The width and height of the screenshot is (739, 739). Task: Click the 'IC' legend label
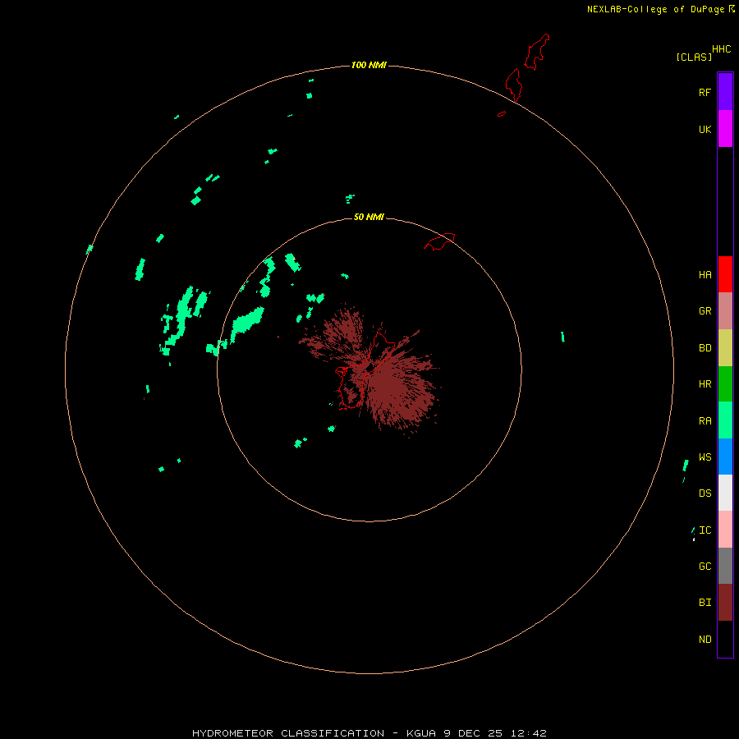point(705,530)
